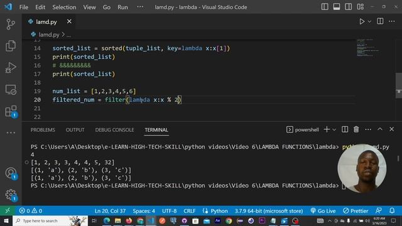Select the 3.7.9 64-bit interpreter
Viewport: 402px width, 226px height.
tap(269, 211)
